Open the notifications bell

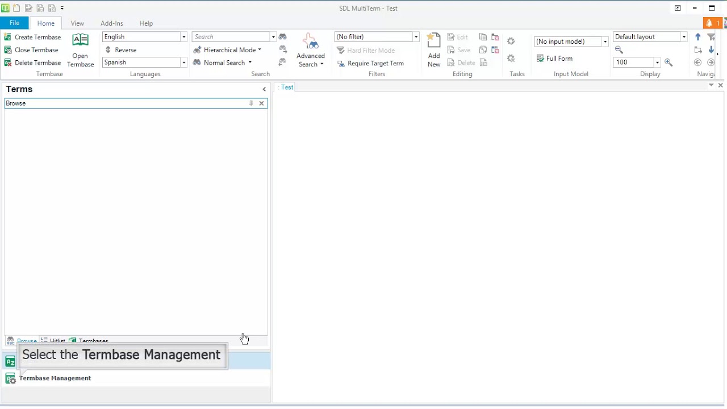712,23
